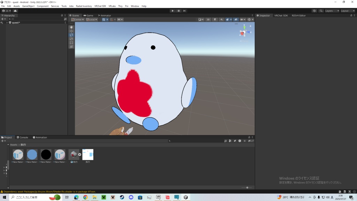Image resolution: width=357 pixels, height=201 pixels.
Task: Click the cloud services icon
Action: [x=15, y=11]
